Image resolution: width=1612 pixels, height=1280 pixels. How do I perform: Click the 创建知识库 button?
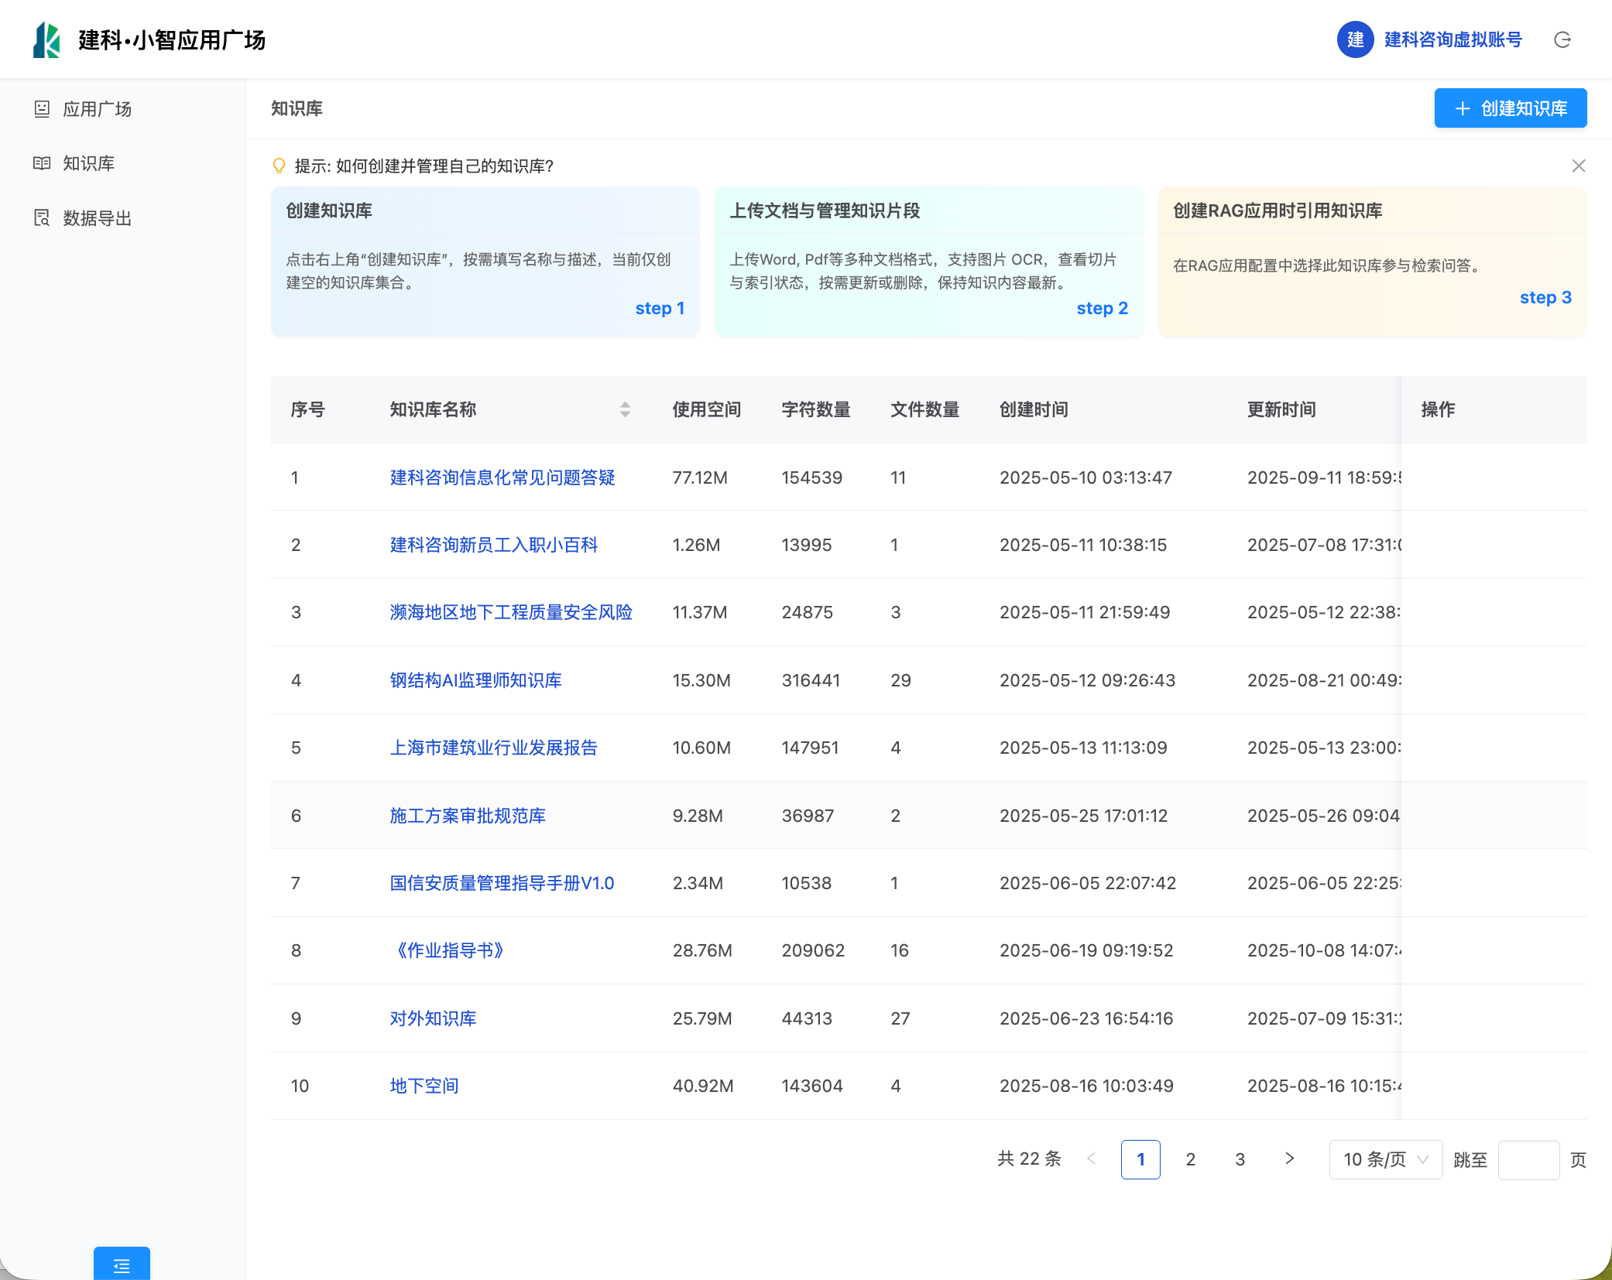click(x=1510, y=108)
